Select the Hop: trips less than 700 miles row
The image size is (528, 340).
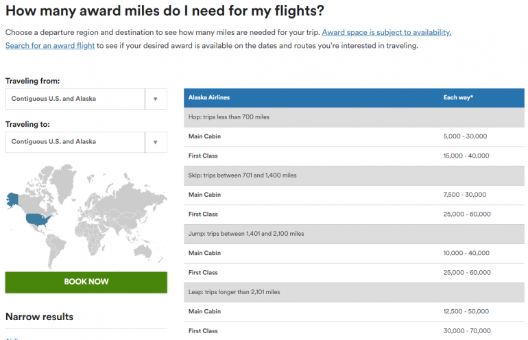click(229, 117)
